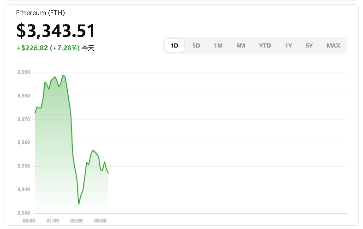Click the 3,360 price axis label
The height and width of the screenshot is (229, 363).
coord(24,143)
